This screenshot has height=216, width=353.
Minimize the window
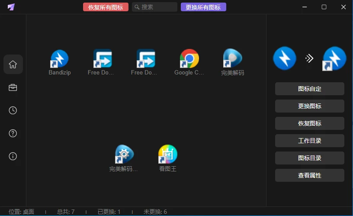[305, 7]
